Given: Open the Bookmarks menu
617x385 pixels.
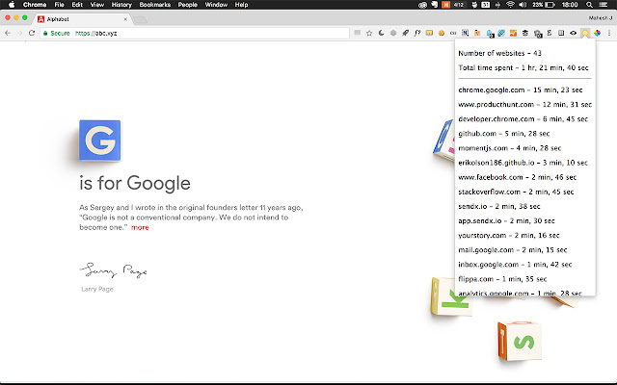Looking at the screenshot, I should [x=155, y=5].
